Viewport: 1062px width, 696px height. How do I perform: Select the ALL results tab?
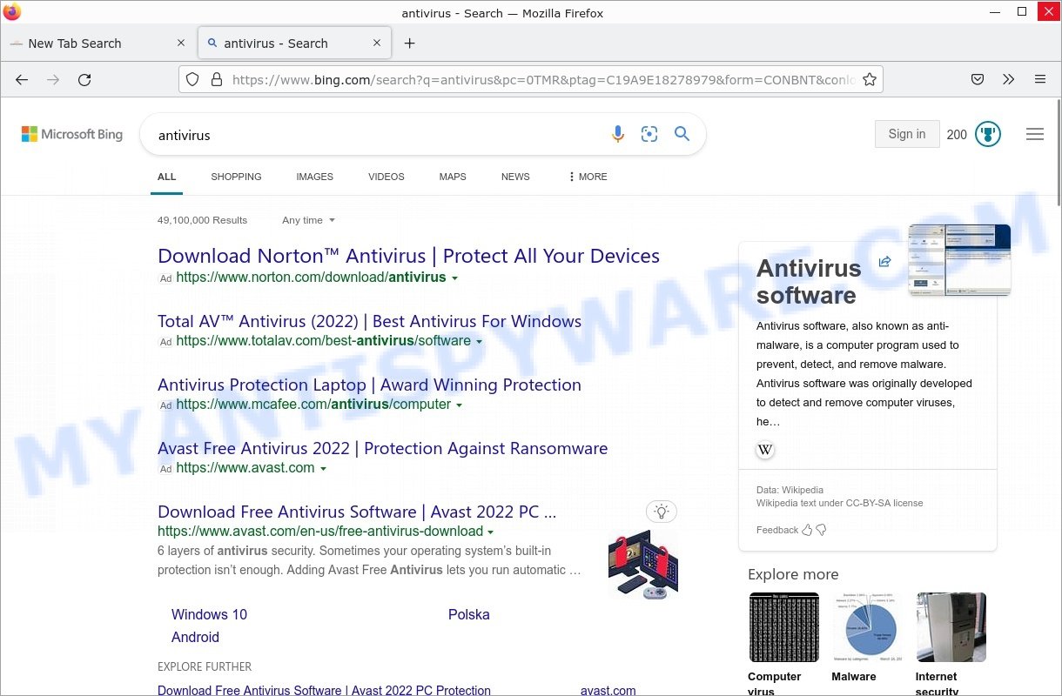click(x=166, y=177)
